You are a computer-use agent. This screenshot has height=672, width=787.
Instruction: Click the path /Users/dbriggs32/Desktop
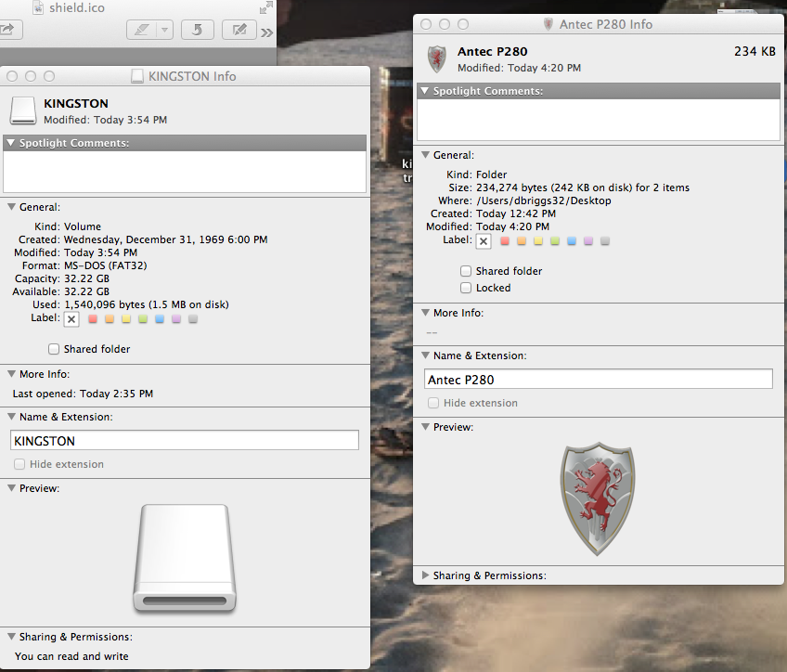544,200
